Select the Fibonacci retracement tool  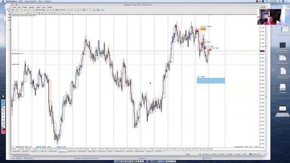pos(31,13)
